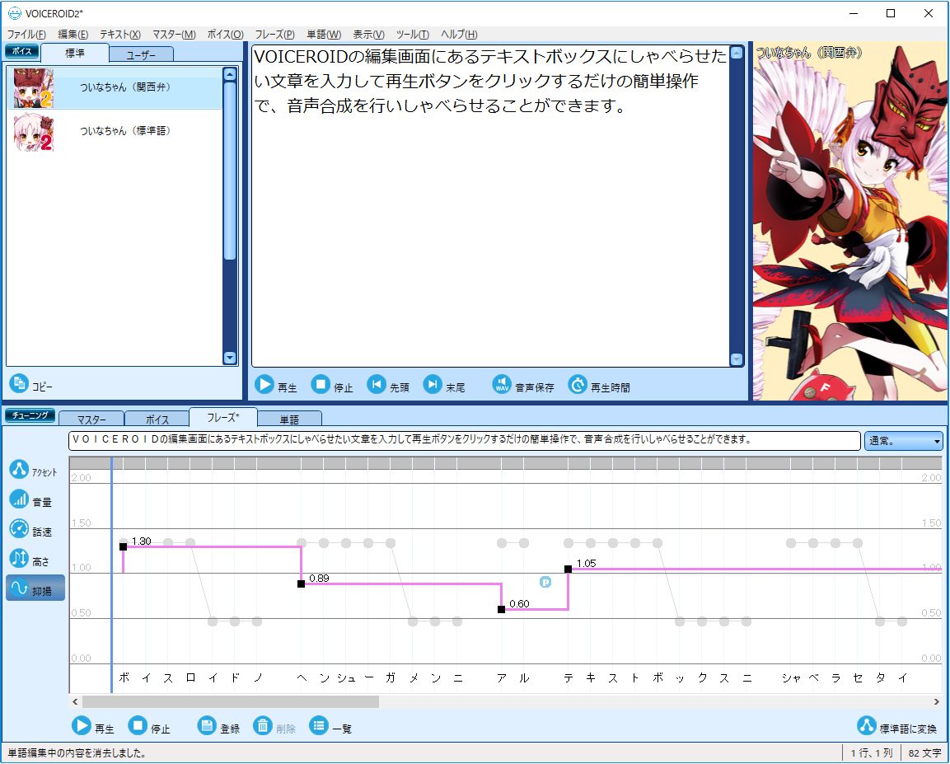The image size is (950, 764).
Task: Click the 82 文字 character count
Action: 924,753
